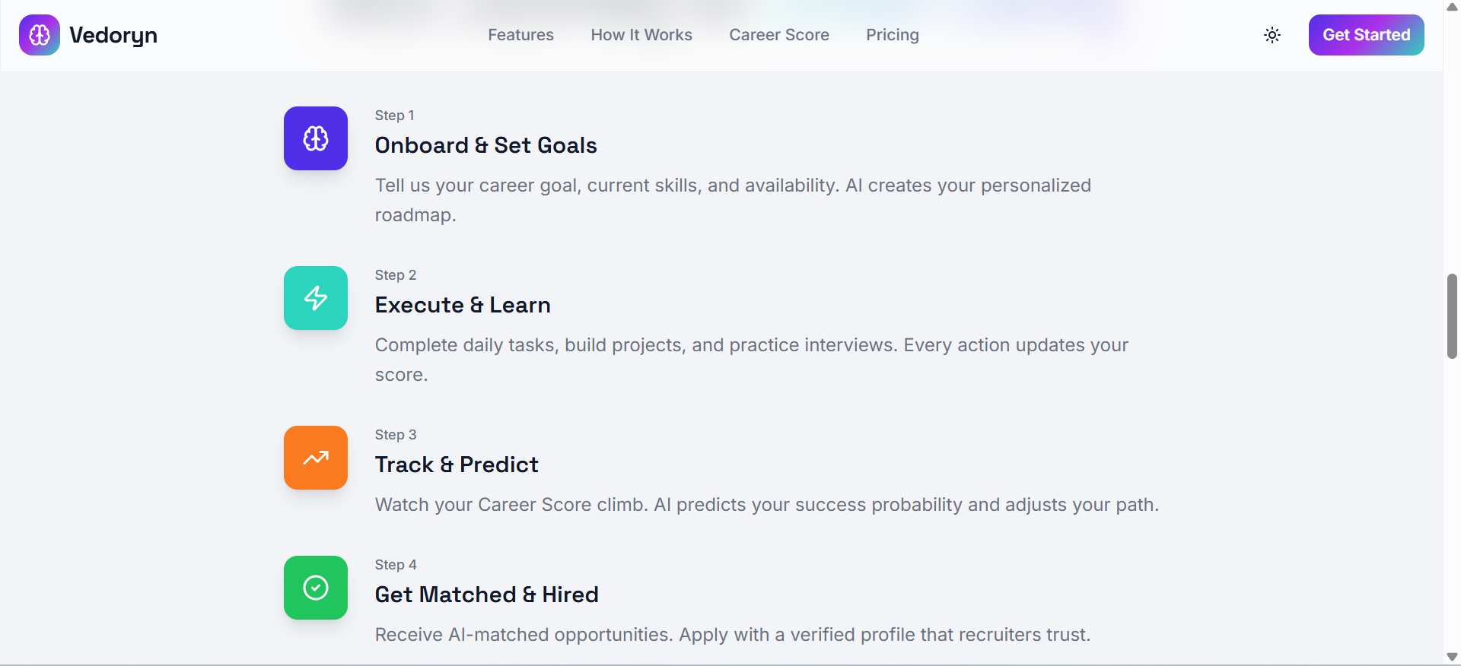Click the Track & Predict heading
Viewport: 1461px width, 666px height.
(x=457, y=465)
